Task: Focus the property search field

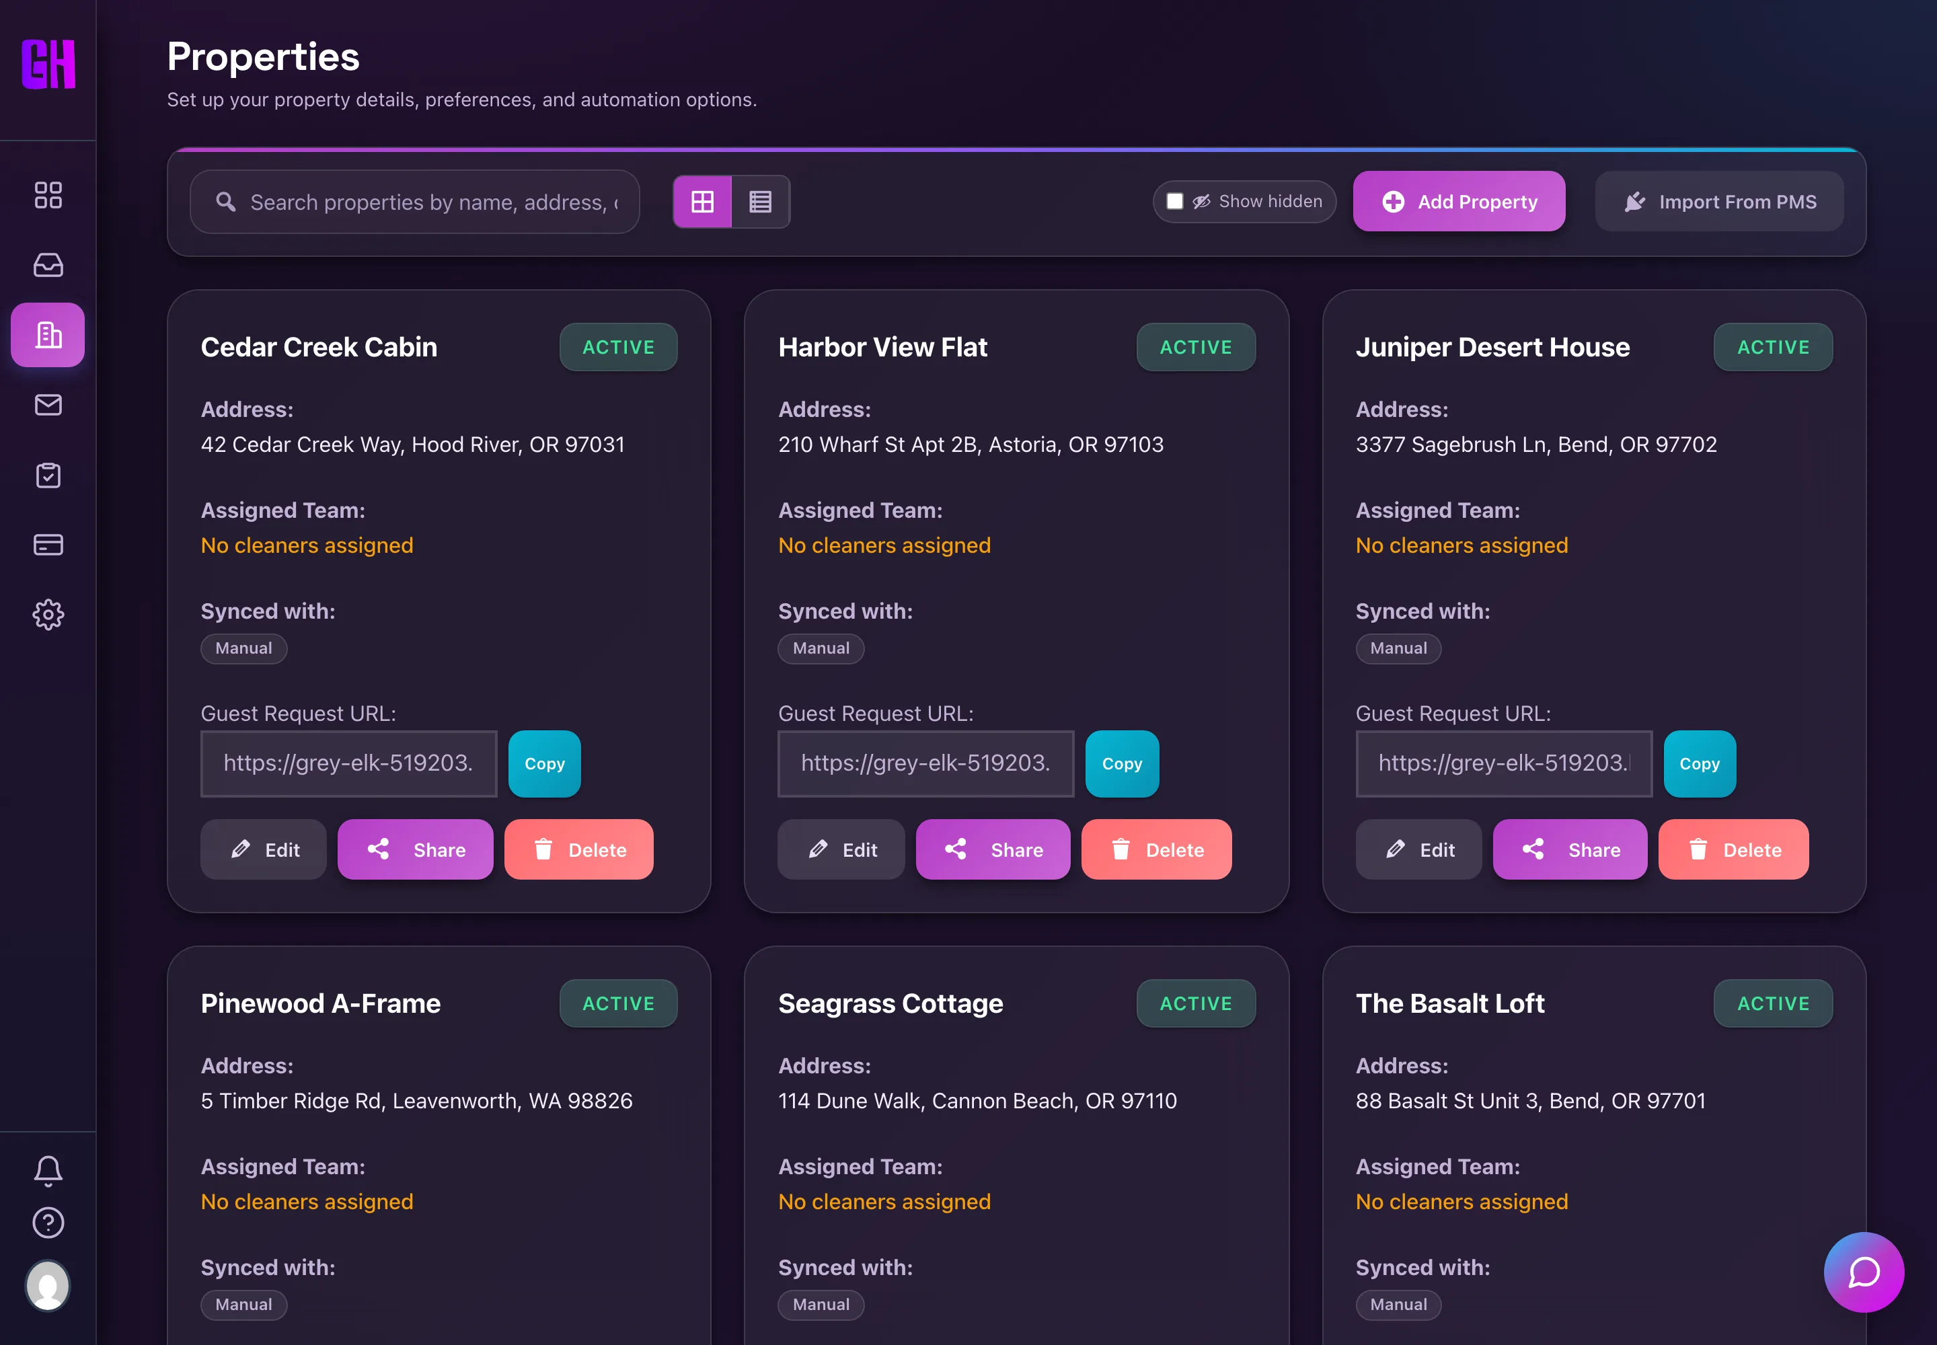Action: (x=415, y=201)
